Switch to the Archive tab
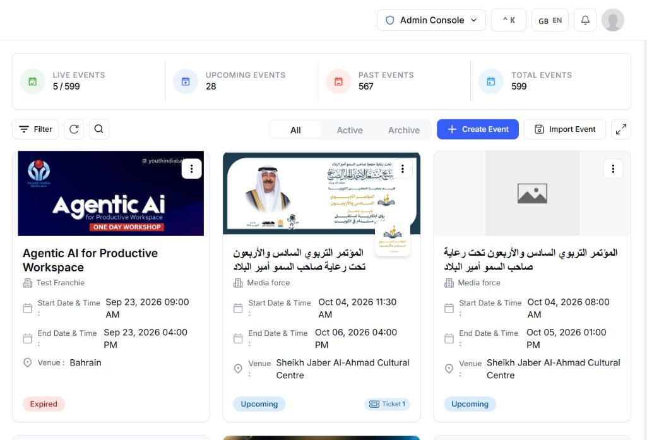 pos(403,130)
